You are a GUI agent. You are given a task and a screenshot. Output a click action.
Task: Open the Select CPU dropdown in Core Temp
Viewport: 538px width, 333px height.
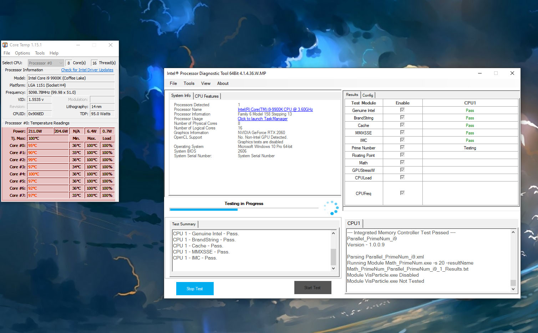coord(46,63)
